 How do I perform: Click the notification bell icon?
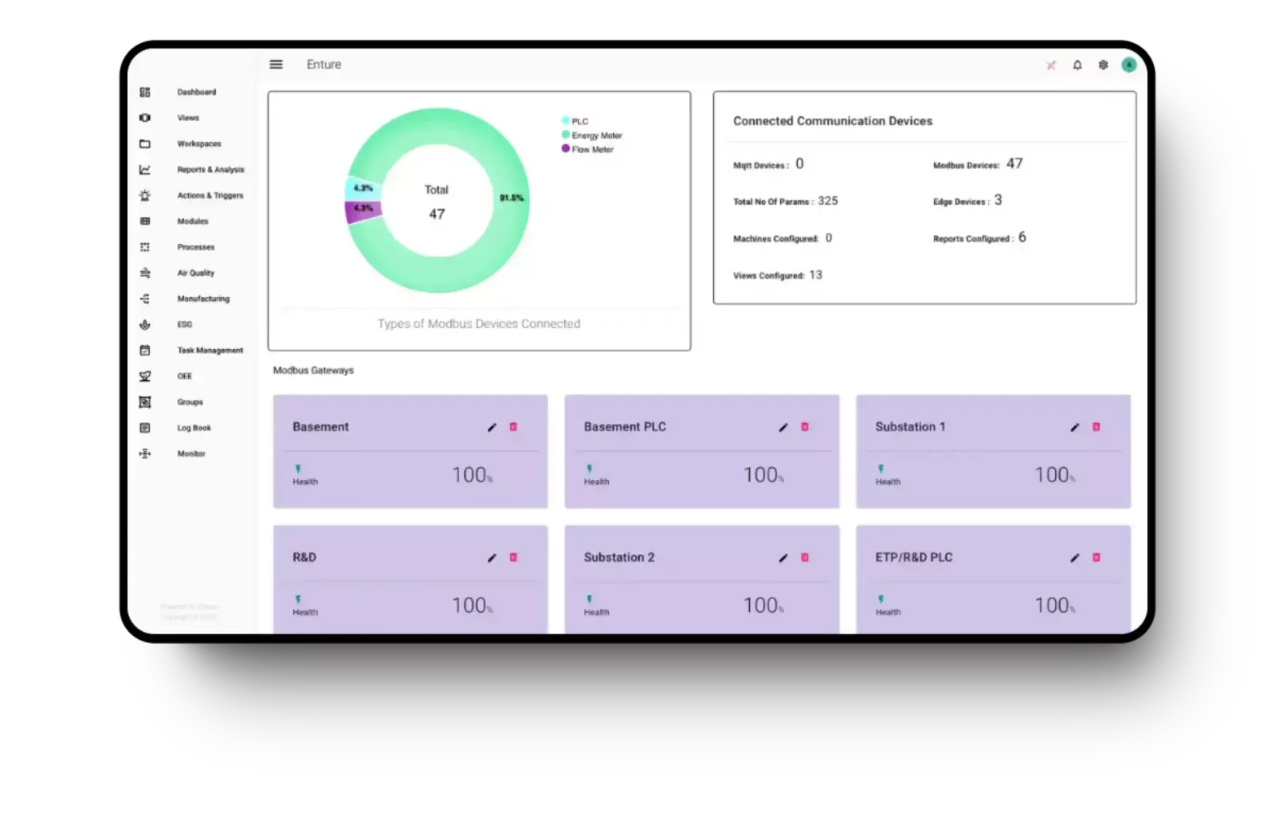(x=1077, y=65)
